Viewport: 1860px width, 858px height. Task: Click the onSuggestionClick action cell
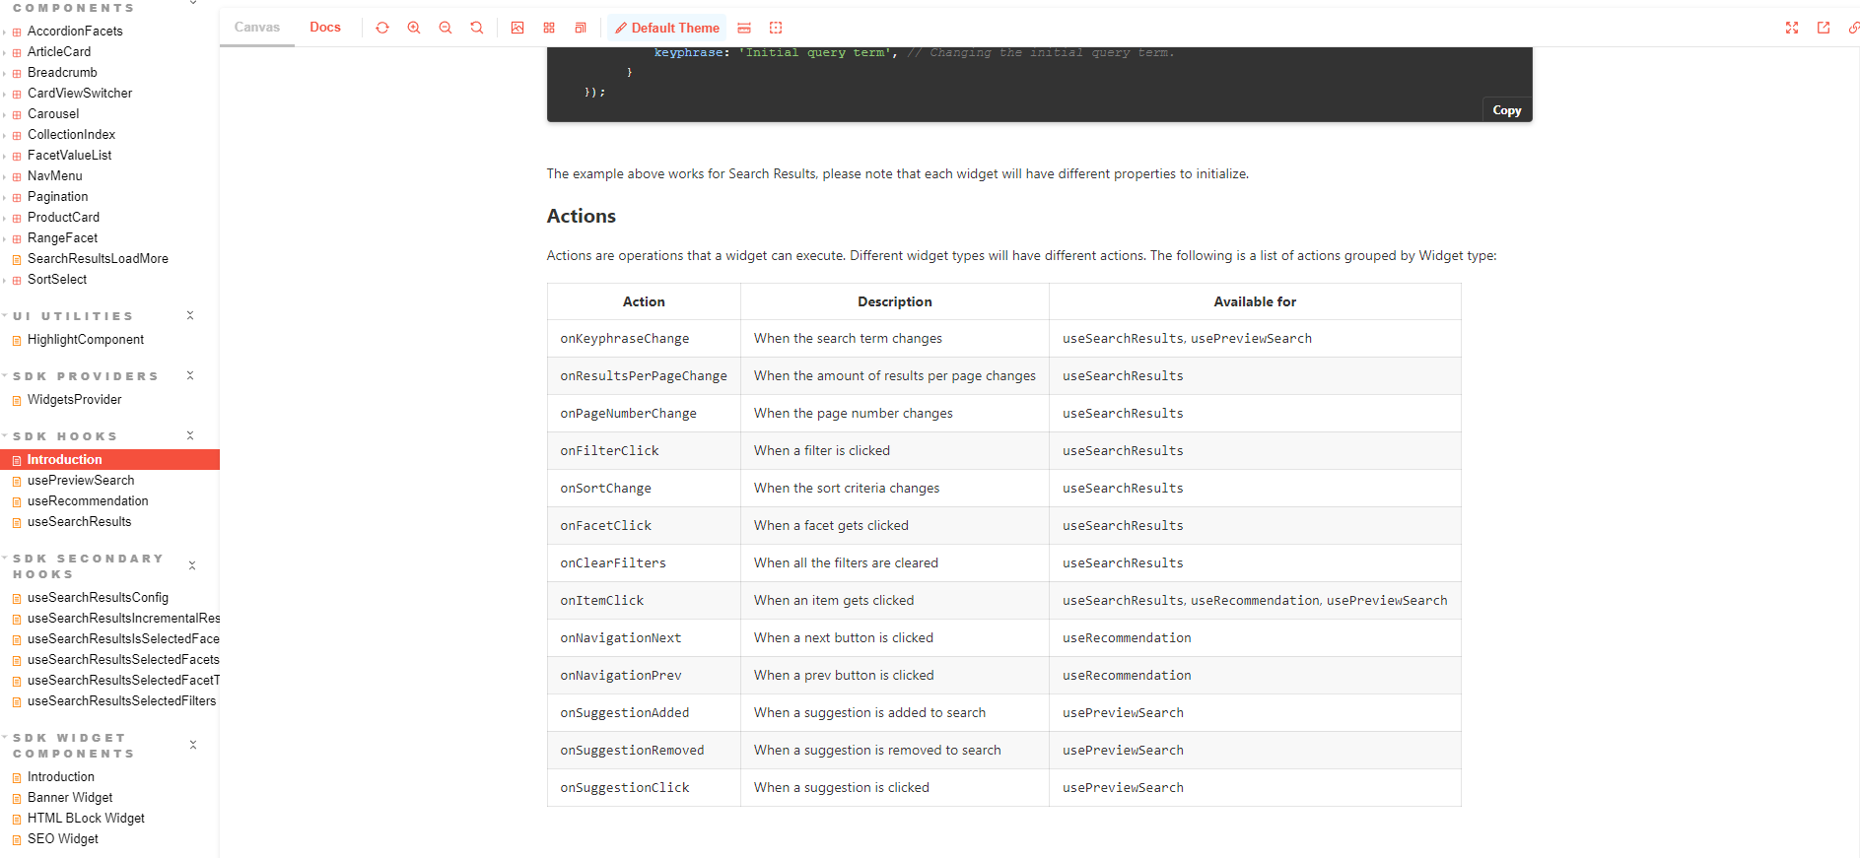coord(644,788)
